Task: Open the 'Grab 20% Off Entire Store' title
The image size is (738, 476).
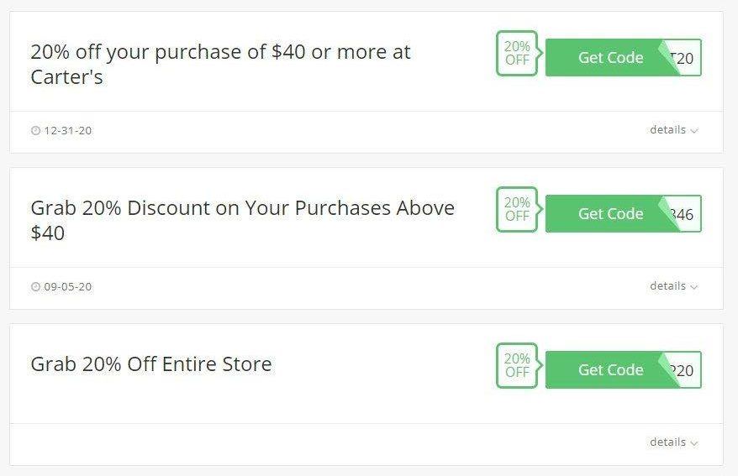Action: [x=151, y=364]
